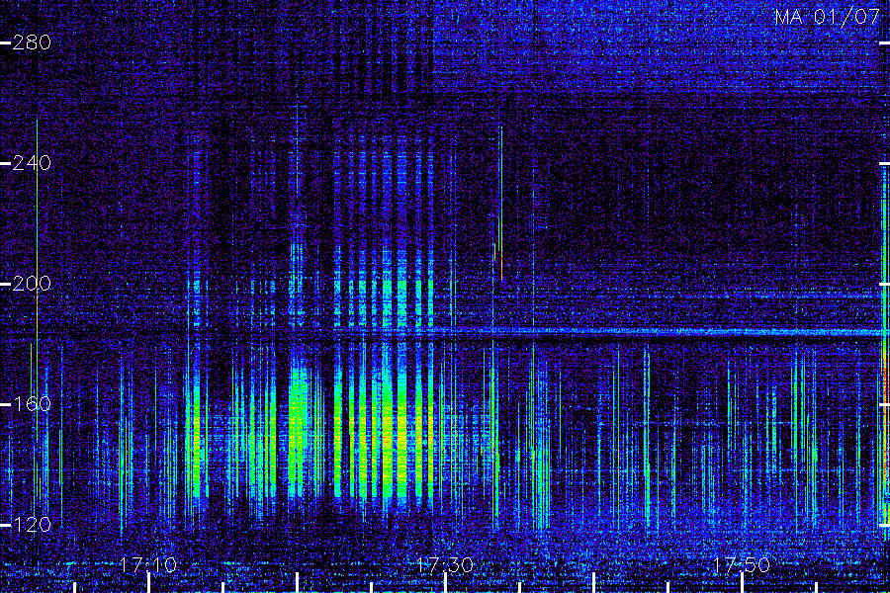Click the 17:30 time label
Screen dimensions: 890x593
pyautogui.click(x=444, y=564)
